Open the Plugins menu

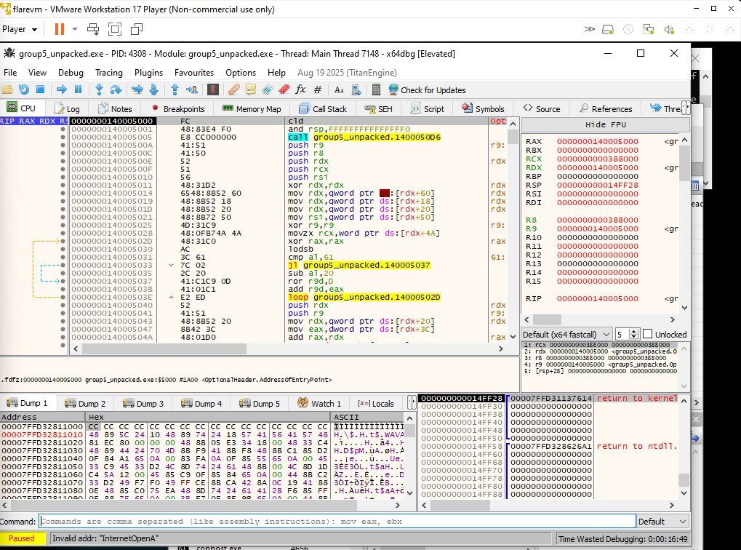pyautogui.click(x=148, y=73)
